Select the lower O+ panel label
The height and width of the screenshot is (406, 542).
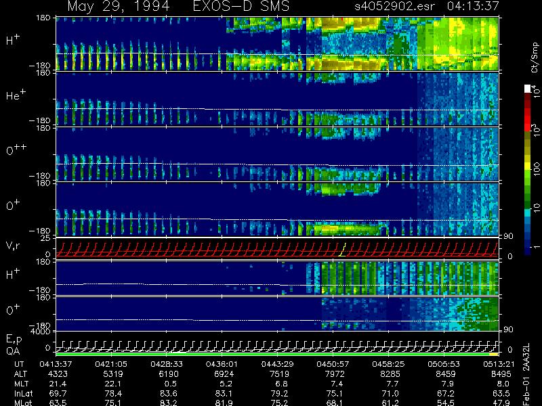click(x=13, y=309)
